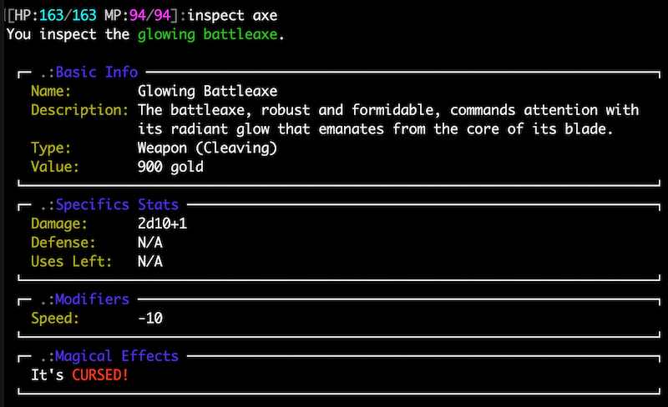668x407 pixels.
Task: Click the Value label in Basic Info
Action: click(x=55, y=167)
